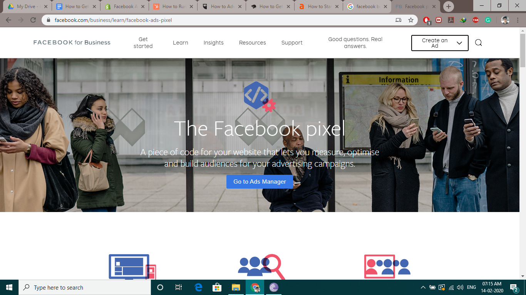The width and height of the screenshot is (526, 295).
Task: Click the red framed audience illustration icon
Action: (x=387, y=266)
